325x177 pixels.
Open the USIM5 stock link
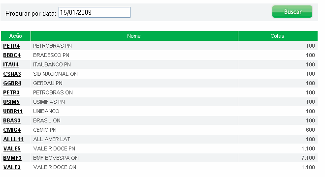coord(11,102)
